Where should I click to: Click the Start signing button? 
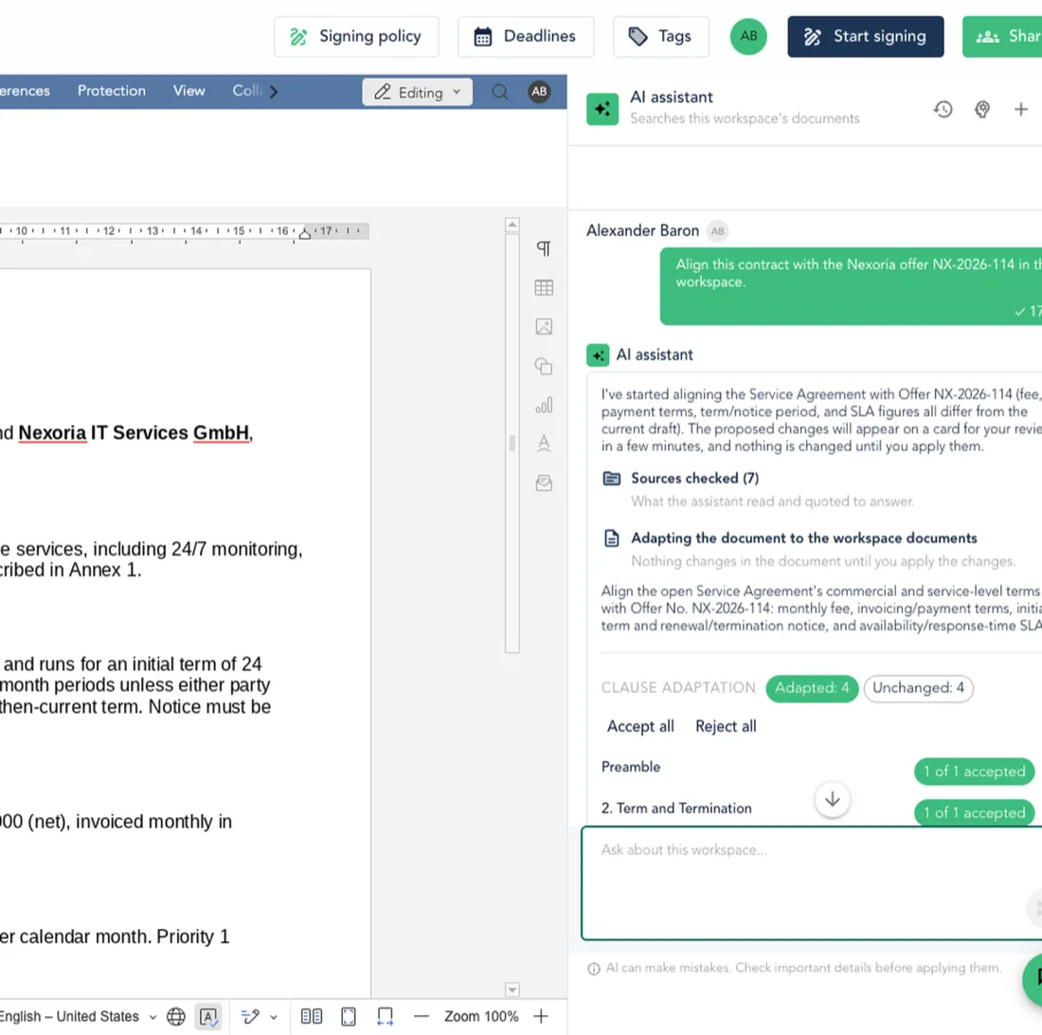[x=865, y=37]
